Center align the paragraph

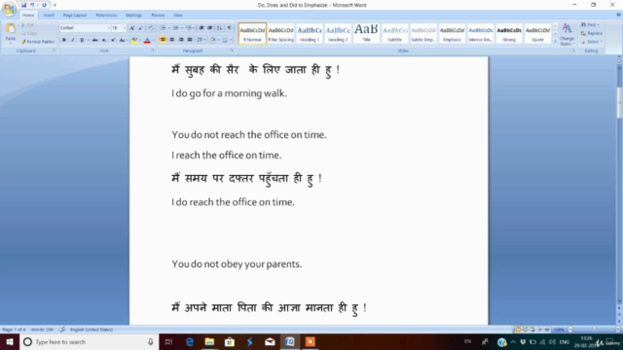click(x=171, y=40)
